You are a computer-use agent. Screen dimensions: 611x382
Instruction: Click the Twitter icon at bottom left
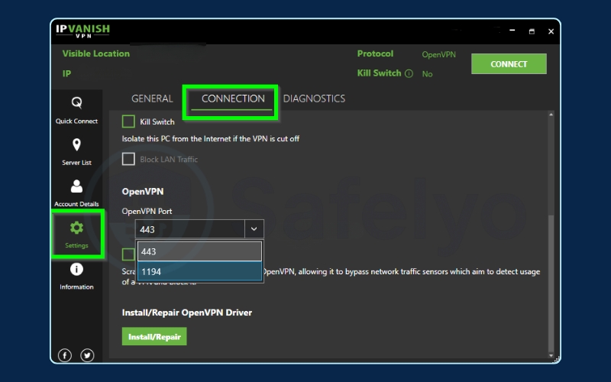(87, 355)
